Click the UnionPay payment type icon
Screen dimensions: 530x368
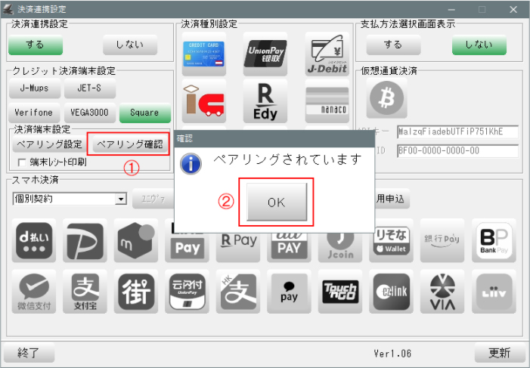point(265,54)
